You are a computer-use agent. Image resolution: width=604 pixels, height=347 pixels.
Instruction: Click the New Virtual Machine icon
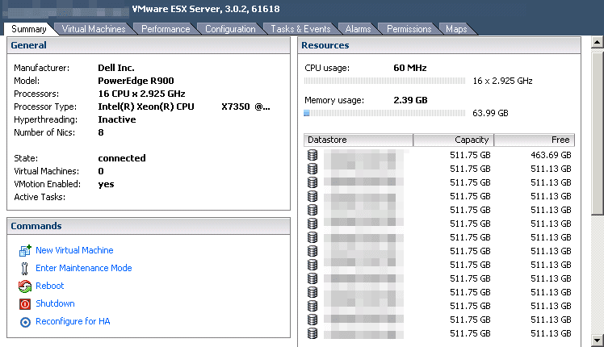[25, 251]
